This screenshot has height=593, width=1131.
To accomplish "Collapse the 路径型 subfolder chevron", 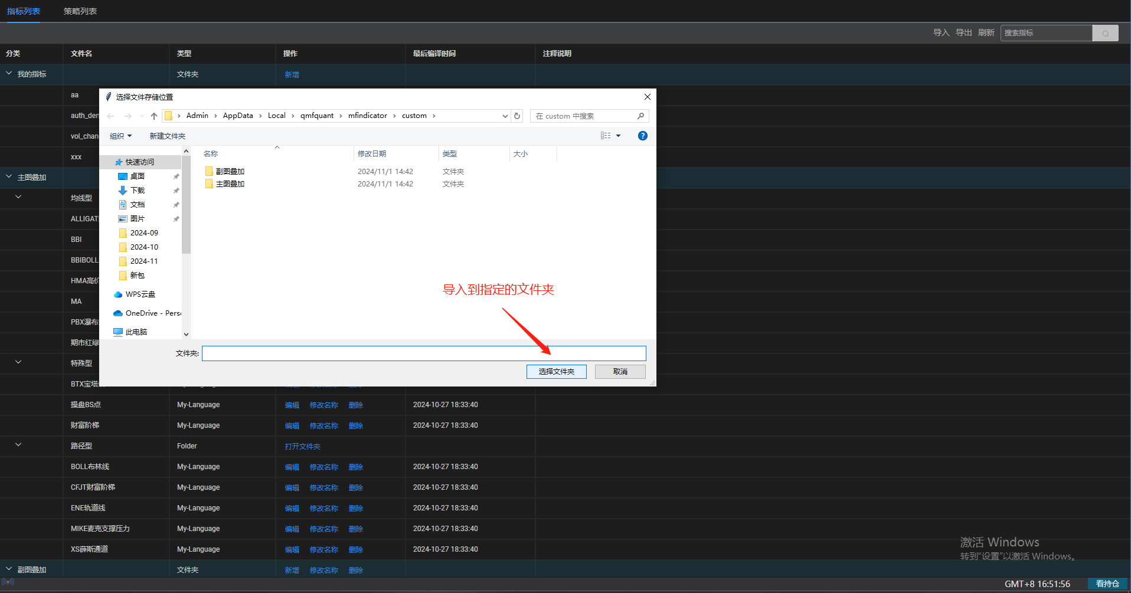I will [18, 445].
